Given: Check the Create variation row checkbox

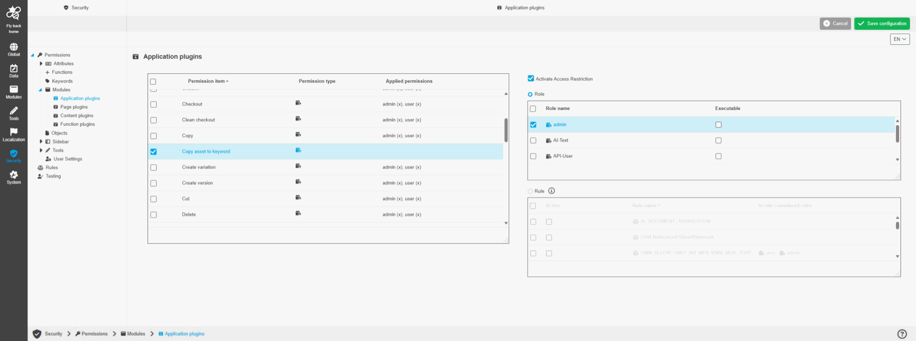Looking at the screenshot, I should [153, 168].
